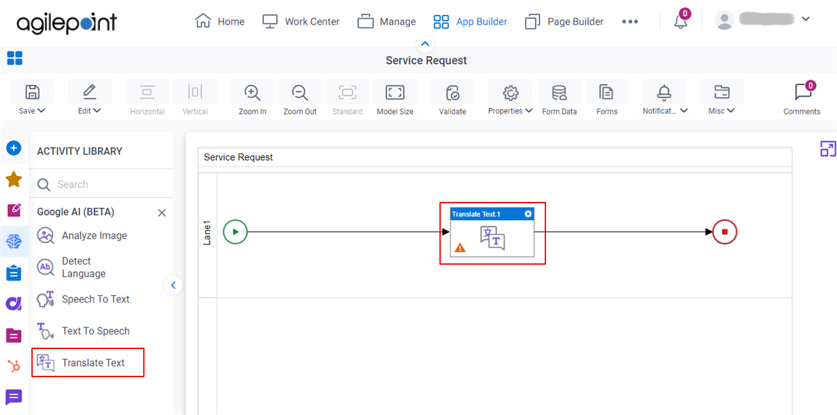Select the clipboard sidebar tab
The image size is (837, 415).
click(x=14, y=273)
